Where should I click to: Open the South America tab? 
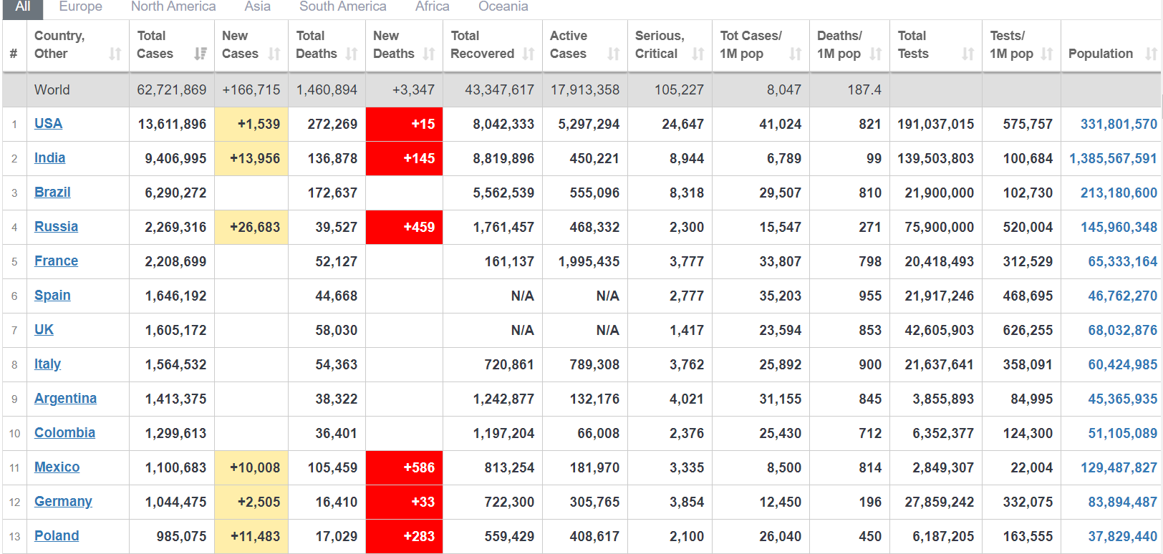(x=342, y=7)
